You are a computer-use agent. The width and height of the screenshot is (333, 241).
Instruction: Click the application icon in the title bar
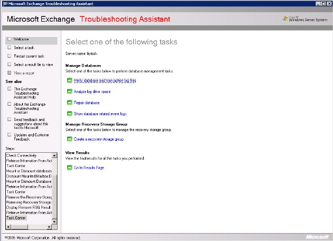pyautogui.click(x=5, y=4)
